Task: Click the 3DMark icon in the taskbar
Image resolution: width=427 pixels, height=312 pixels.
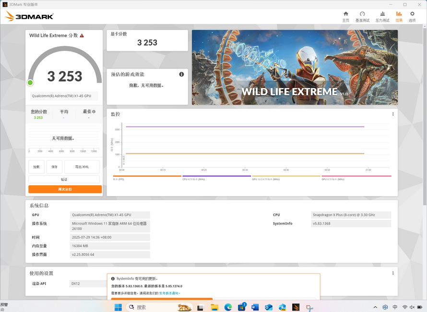Action: tap(296, 307)
